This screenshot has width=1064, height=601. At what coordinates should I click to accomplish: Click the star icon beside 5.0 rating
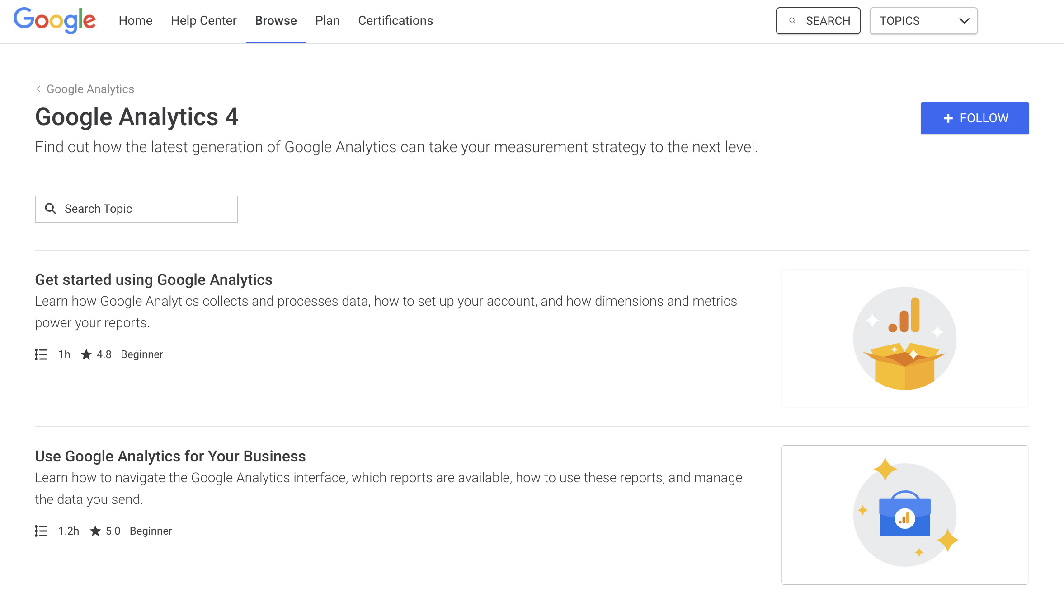pos(95,531)
